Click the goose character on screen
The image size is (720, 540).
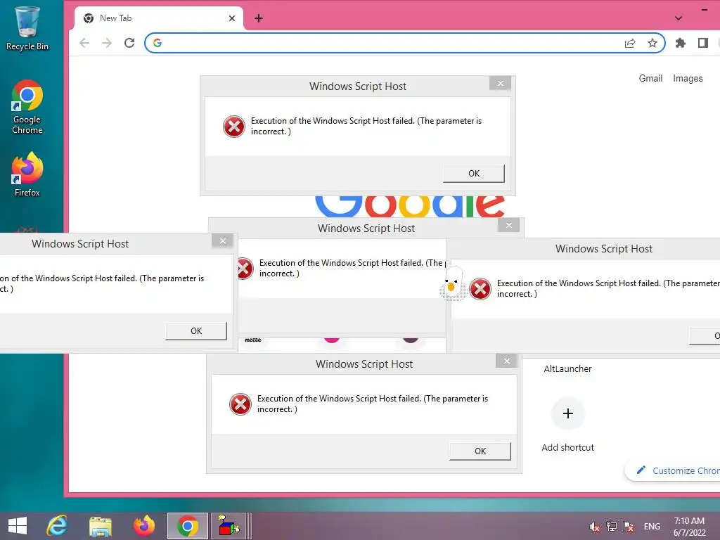click(452, 283)
